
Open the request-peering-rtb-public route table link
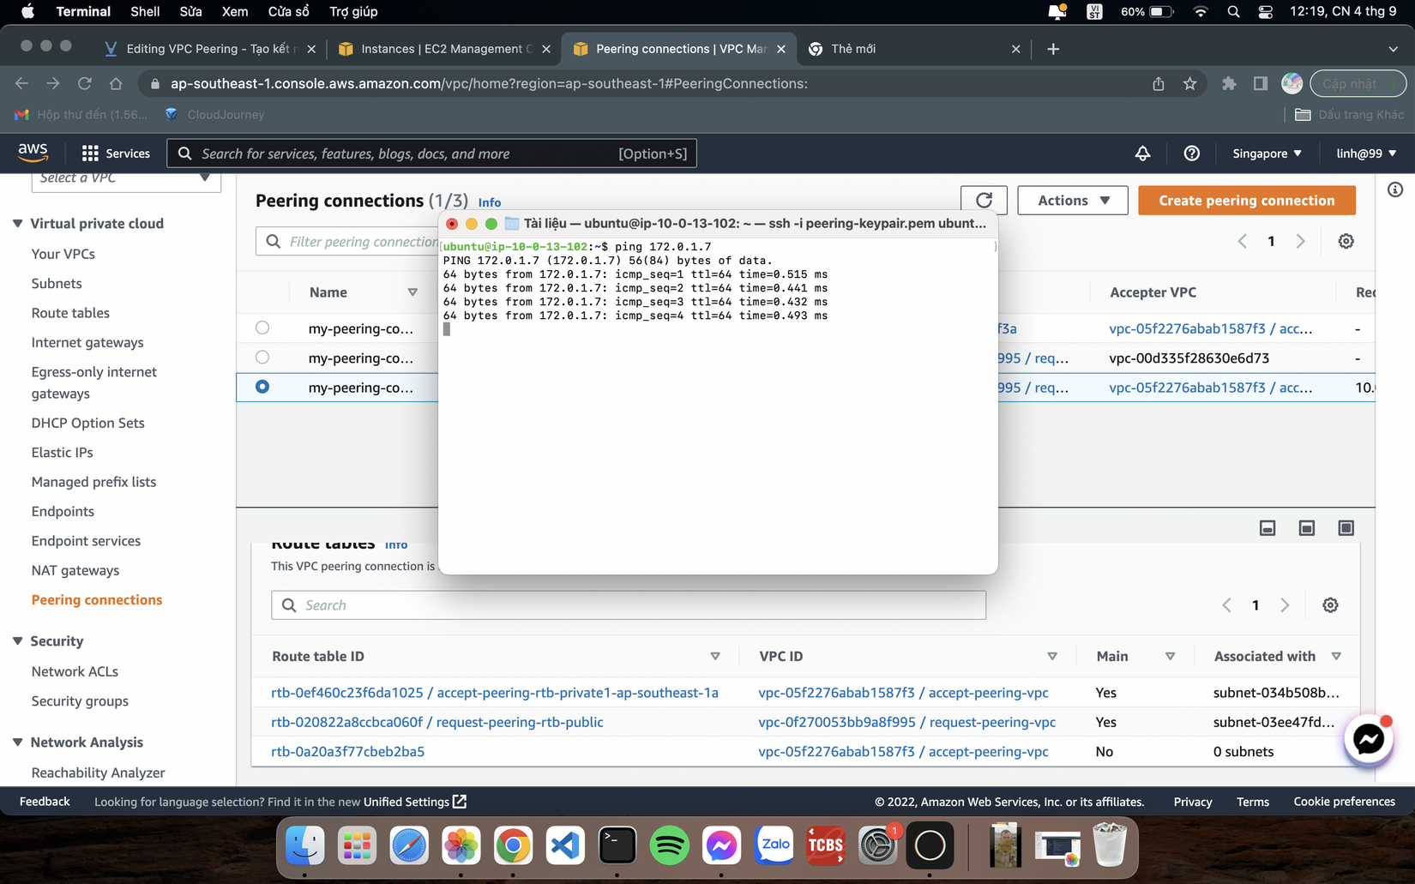(437, 722)
